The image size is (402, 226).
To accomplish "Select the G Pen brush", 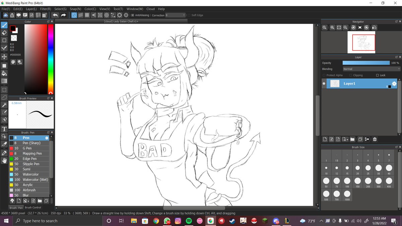I will click(x=29, y=148).
